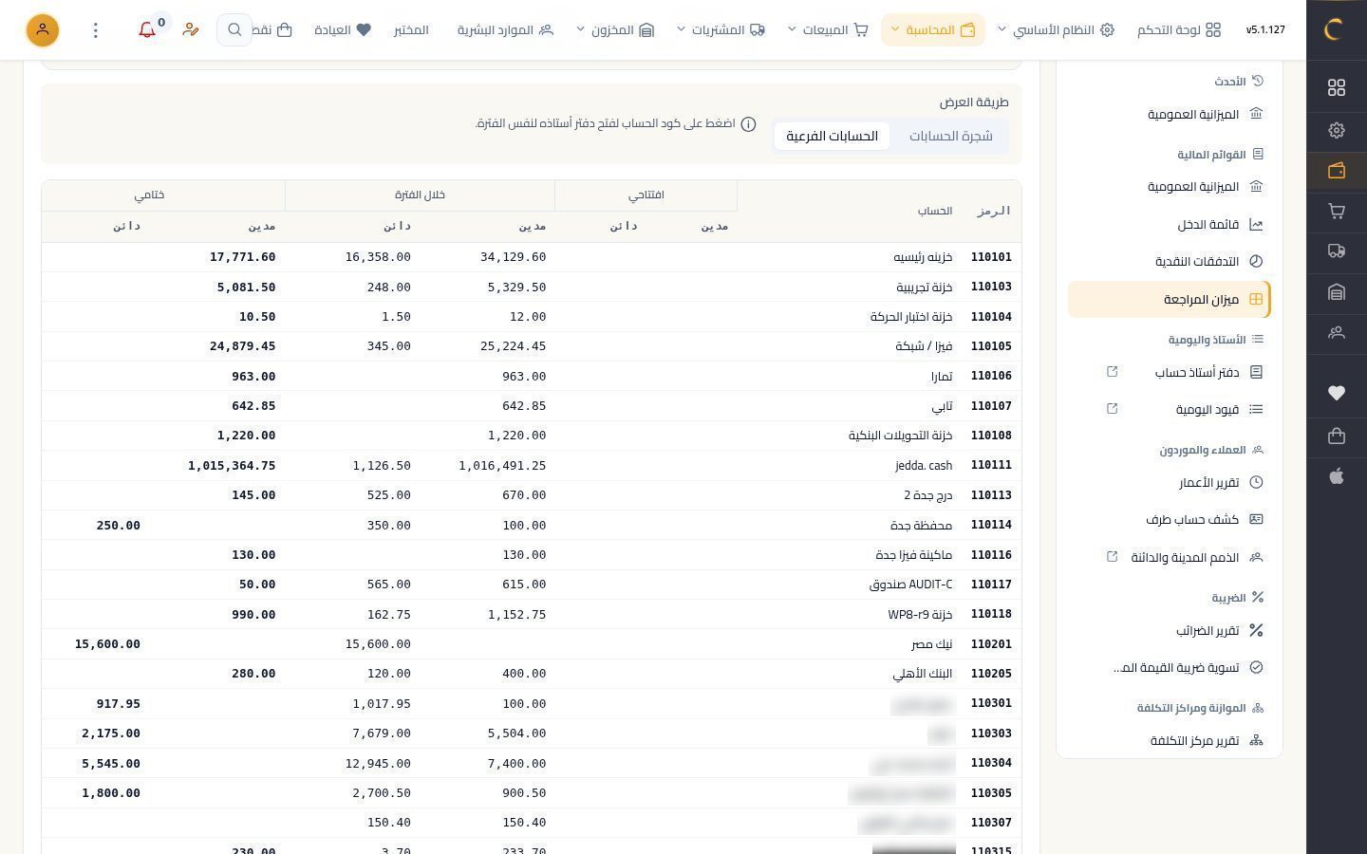
Task: Click account code 110201
Action: pyautogui.click(x=991, y=644)
